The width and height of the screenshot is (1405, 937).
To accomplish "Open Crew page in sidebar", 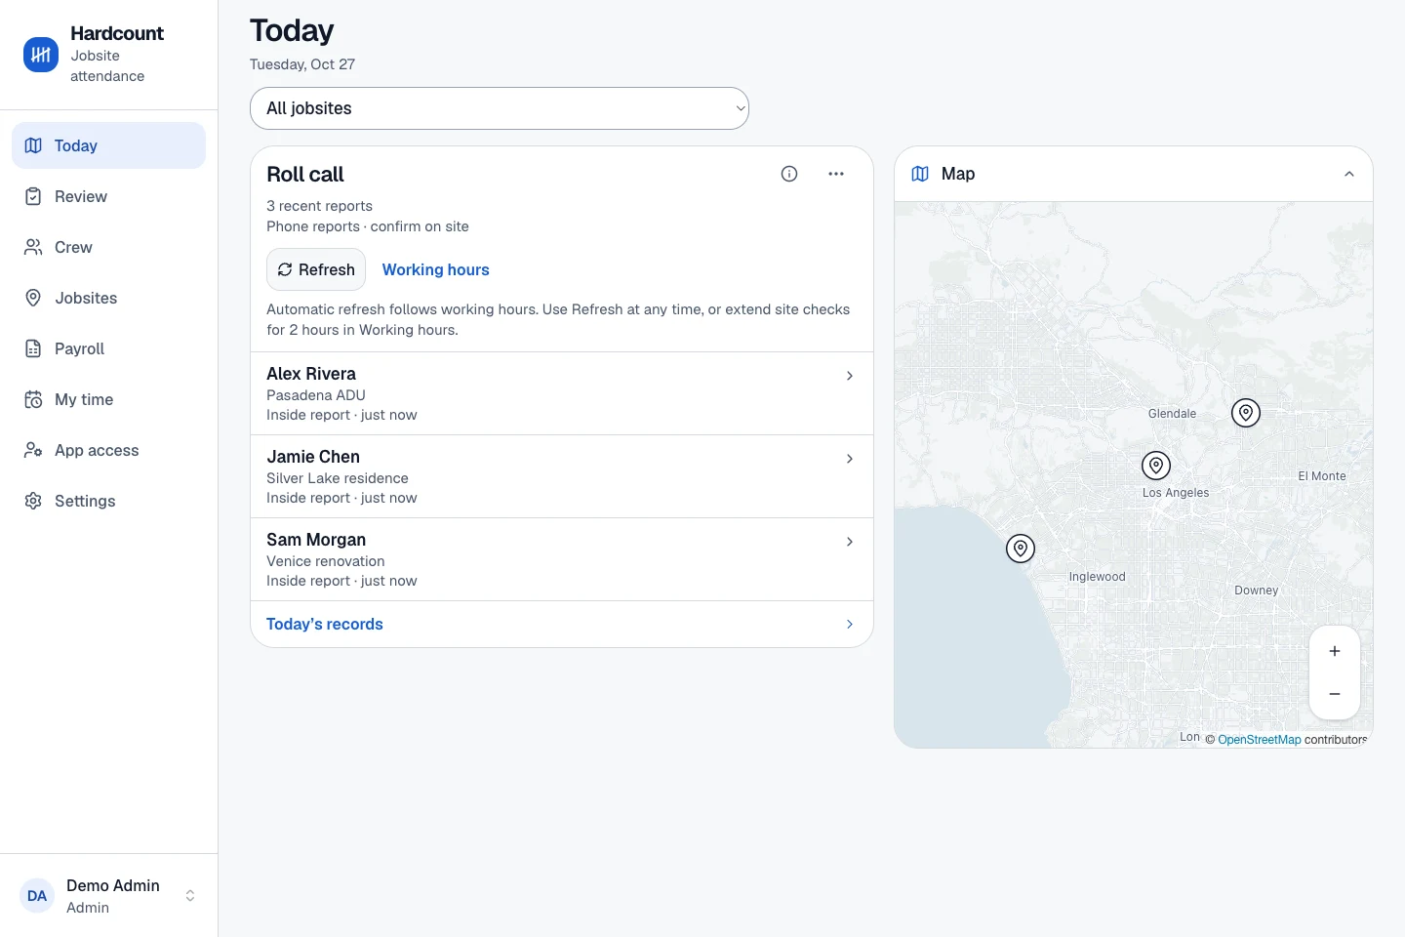I will [108, 247].
